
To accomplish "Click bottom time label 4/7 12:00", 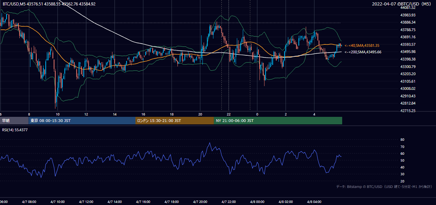I will click(86, 202).
